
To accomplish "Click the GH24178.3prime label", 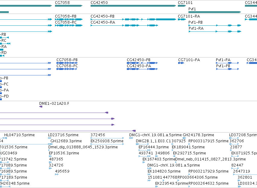I will [x=198, y=135].
